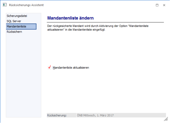Viewport: 170px width, 123px height.
Task: Toggle the red checkmark for Mandantenliste aktualisieren
Action: [49, 67]
